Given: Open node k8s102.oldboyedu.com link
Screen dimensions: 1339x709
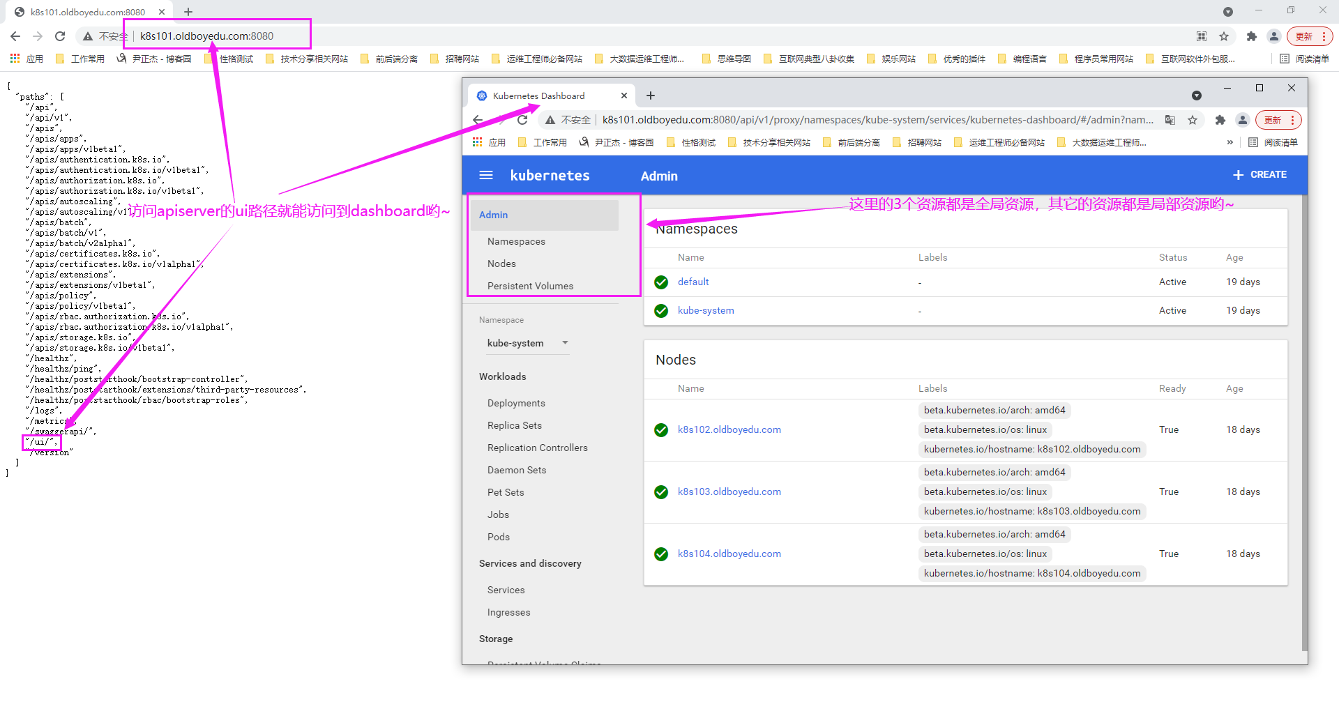Looking at the screenshot, I should (729, 429).
